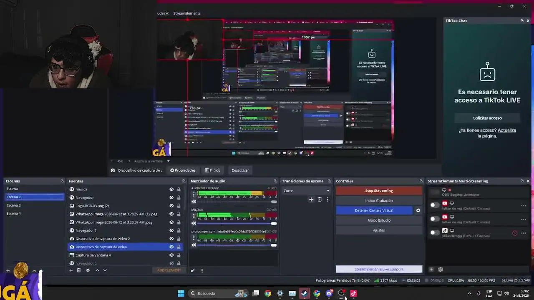Enable the juliandemgg TikTok stream switch
Screen dimensions: 534x300
pyautogui.click(x=434, y=232)
